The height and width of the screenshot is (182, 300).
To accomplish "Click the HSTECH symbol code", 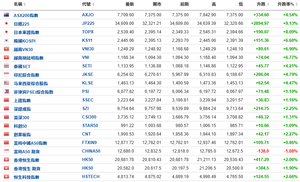I will [91, 177].
